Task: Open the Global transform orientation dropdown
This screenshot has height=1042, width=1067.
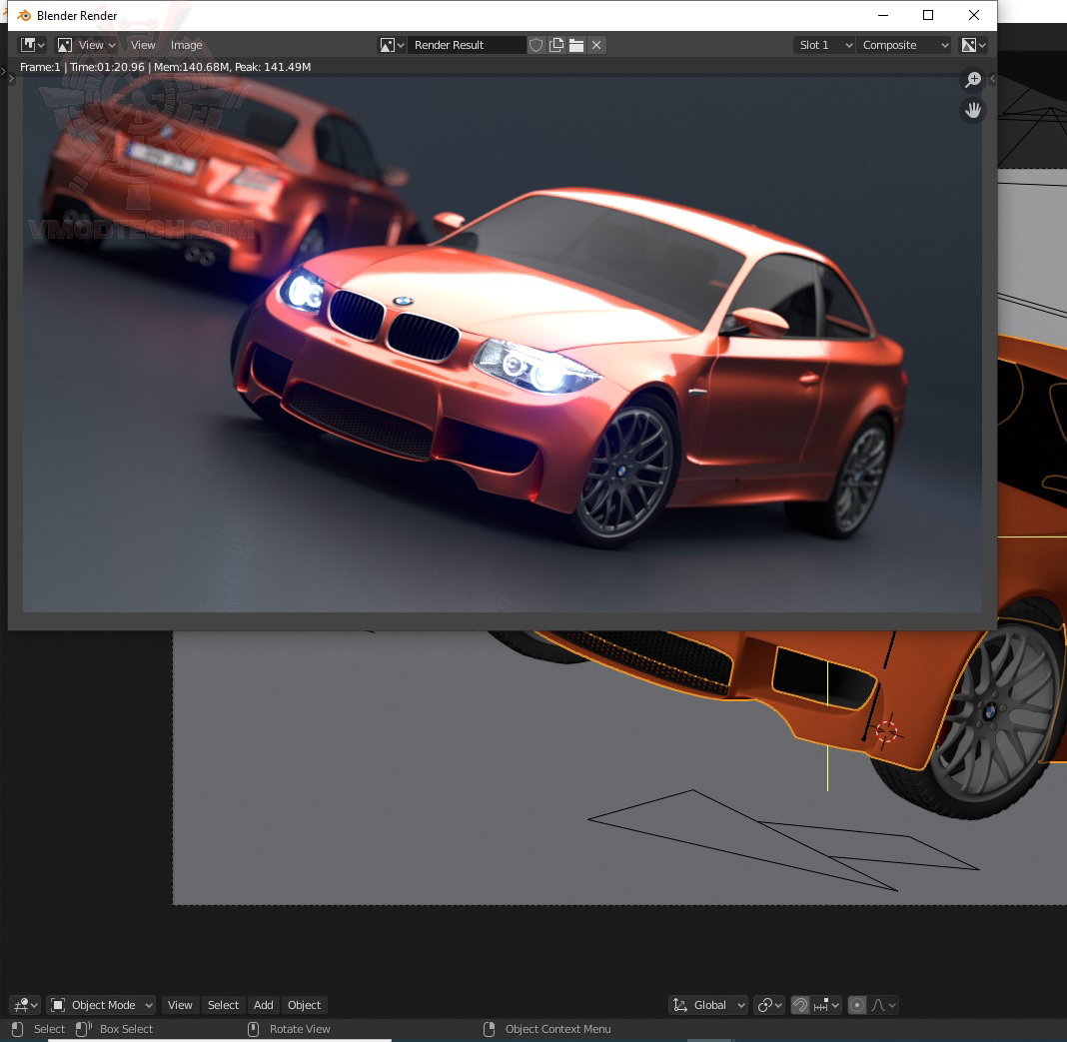Action: coord(708,1005)
